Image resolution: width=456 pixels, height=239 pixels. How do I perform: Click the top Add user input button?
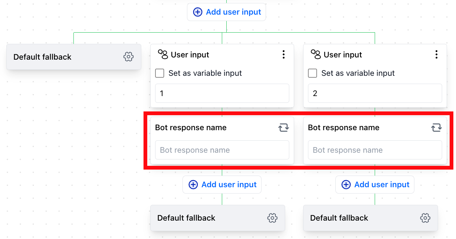point(226,12)
